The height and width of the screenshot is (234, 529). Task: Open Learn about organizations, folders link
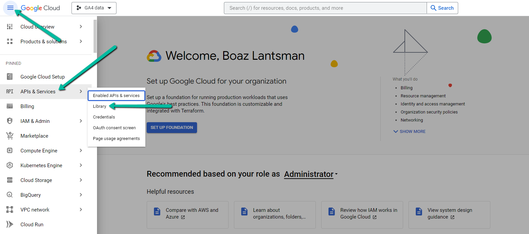click(x=275, y=215)
